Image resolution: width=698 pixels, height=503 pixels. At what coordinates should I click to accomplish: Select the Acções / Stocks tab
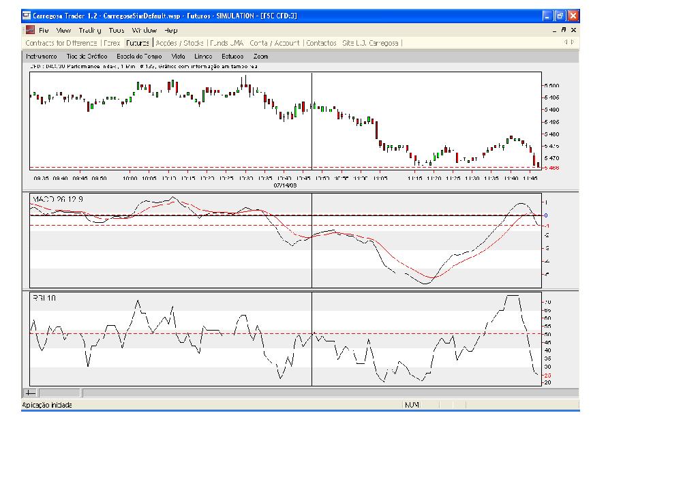(180, 43)
